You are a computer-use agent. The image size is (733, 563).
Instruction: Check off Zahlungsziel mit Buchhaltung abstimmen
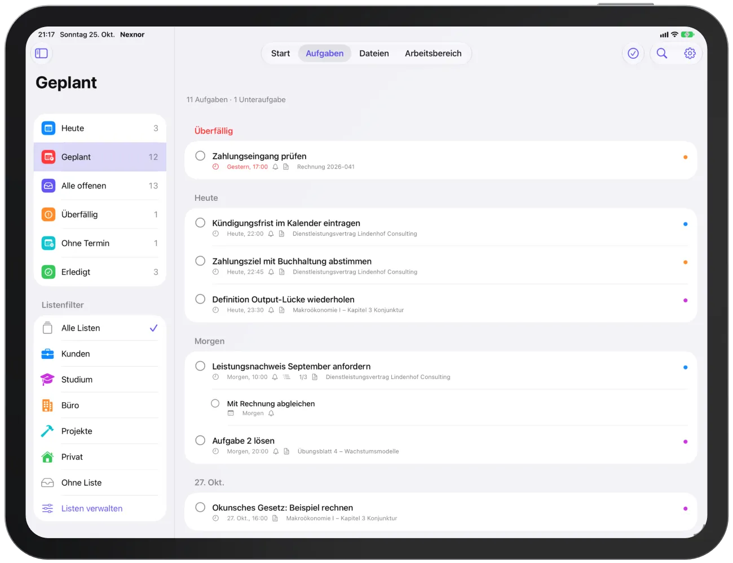click(200, 261)
